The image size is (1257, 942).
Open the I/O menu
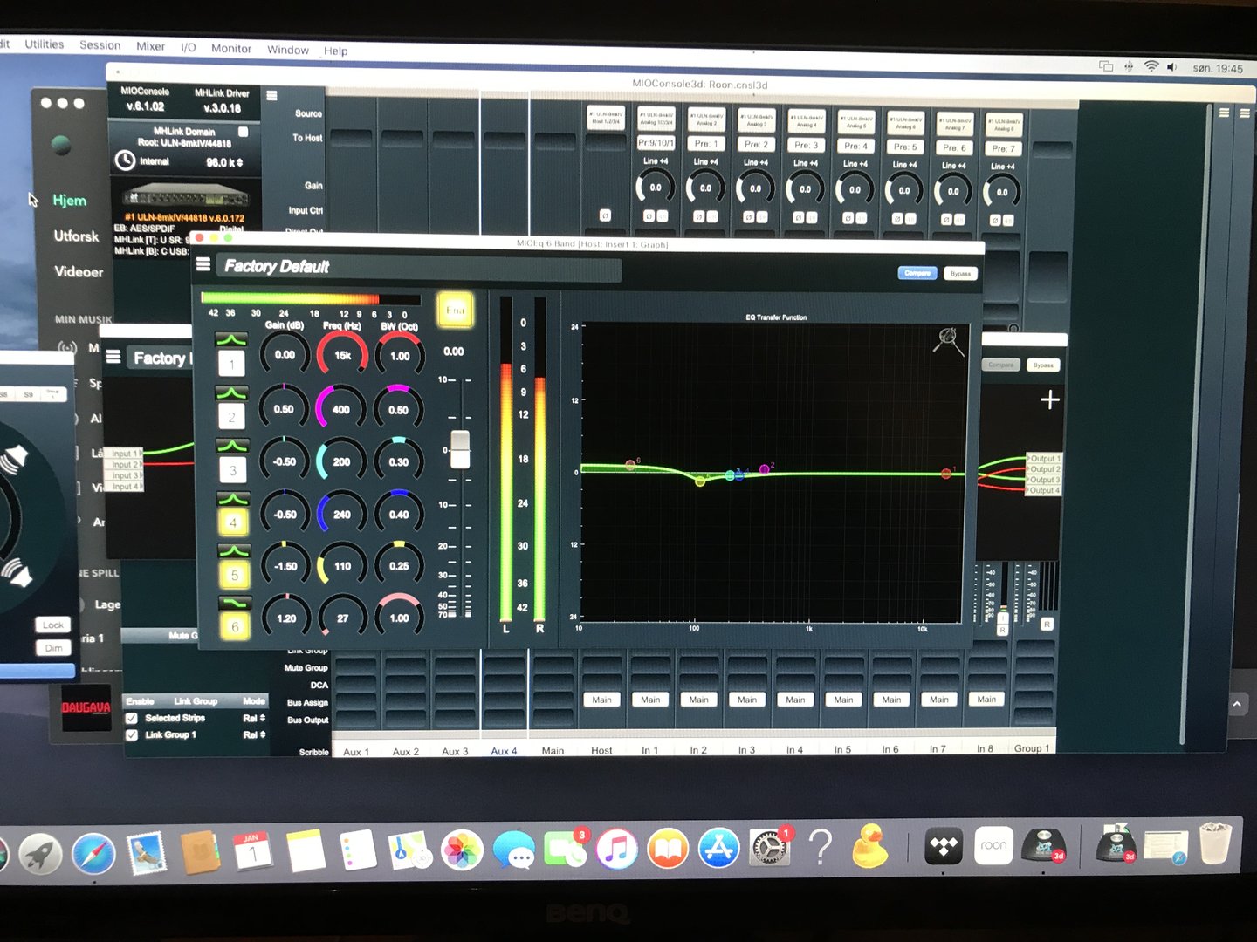click(x=188, y=47)
